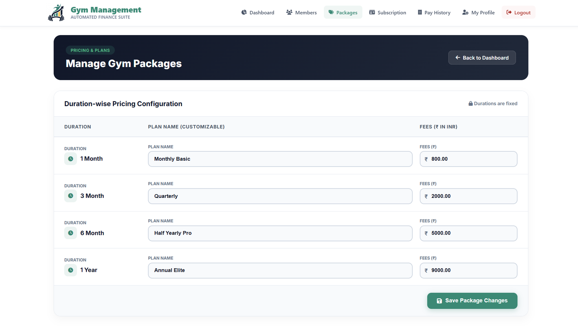
Task: Click the AUTOMATED FINANCE SUITE subtitle
Action: (x=100, y=17)
